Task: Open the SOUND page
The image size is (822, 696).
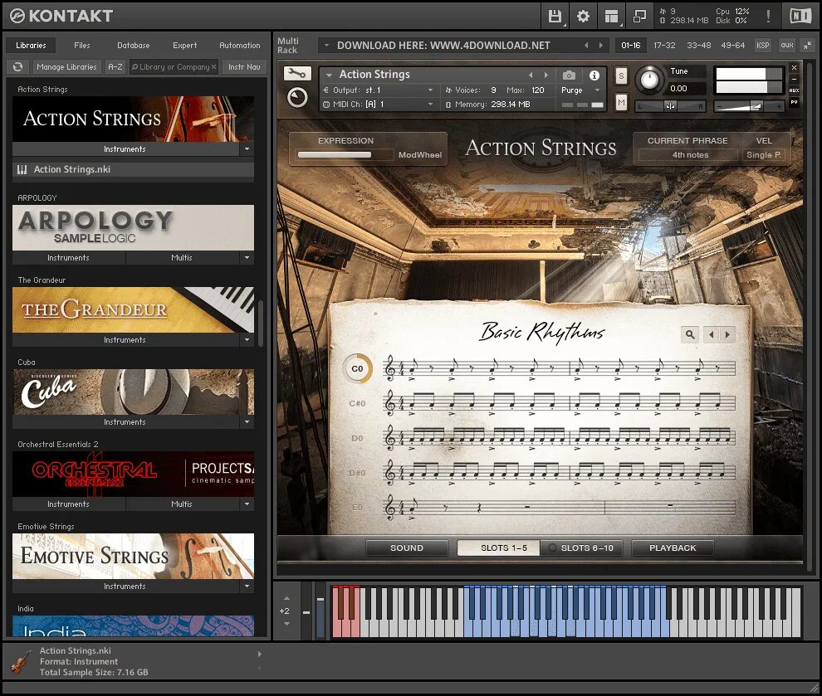Action: tap(407, 548)
